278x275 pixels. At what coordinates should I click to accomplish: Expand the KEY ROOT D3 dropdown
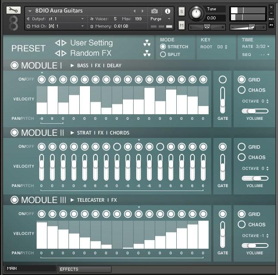point(222,47)
